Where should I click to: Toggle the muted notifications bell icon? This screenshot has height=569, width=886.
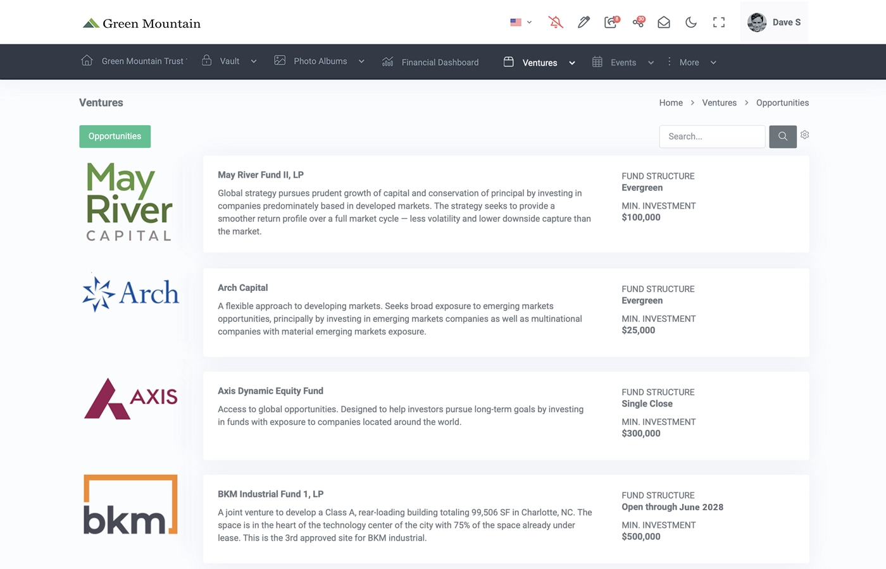tap(556, 22)
